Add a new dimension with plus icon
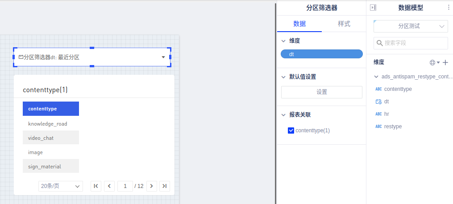 pyautogui.click(x=445, y=62)
